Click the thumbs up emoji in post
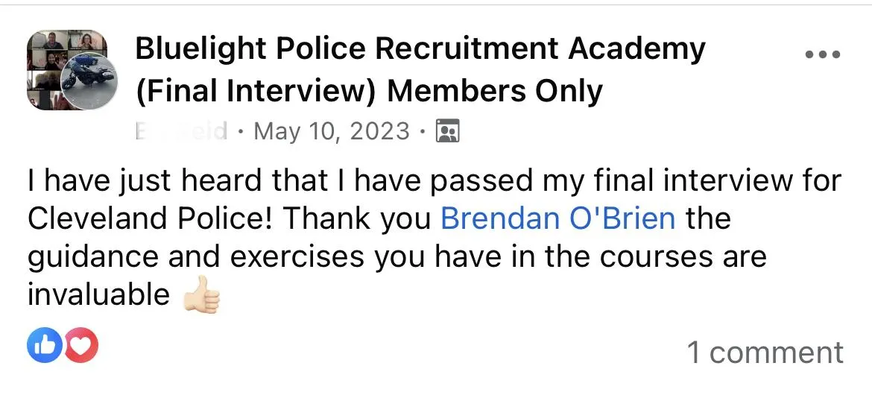This screenshot has width=872, height=401. pos(203,294)
